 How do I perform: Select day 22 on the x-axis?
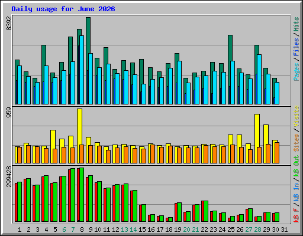click(204, 230)
